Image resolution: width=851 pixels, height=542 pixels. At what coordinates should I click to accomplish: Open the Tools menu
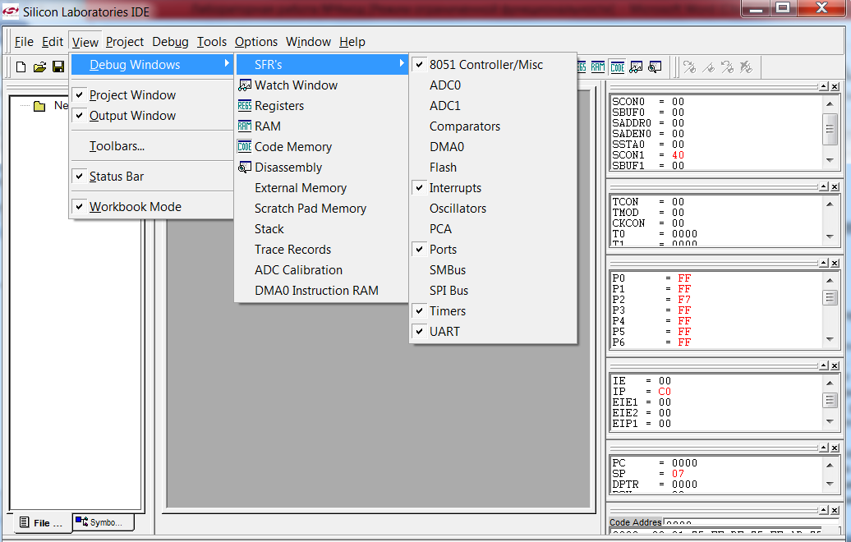coord(212,42)
